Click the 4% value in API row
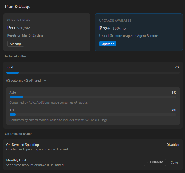The width and height of the screenshot is (185, 173). pyautogui.click(x=174, y=110)
